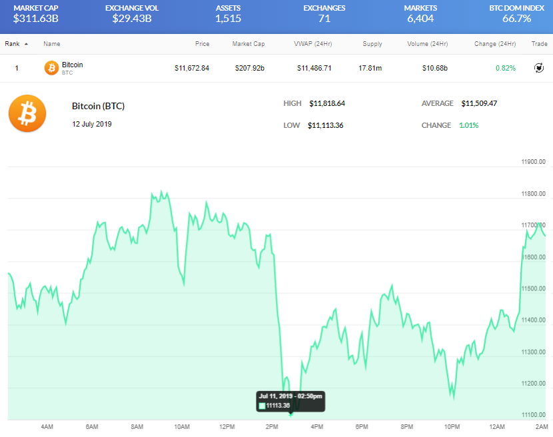The width and height of the screenshot is (553, 437).
Task: Click the LOW $11,113.36 value
Action: [325, 125]
